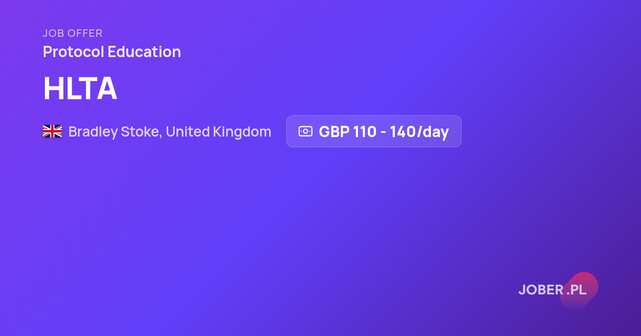The width and height of the screenshot is (641, 336).
Task: Click the word JOB in top label
Action: click(x=53, y=33)
